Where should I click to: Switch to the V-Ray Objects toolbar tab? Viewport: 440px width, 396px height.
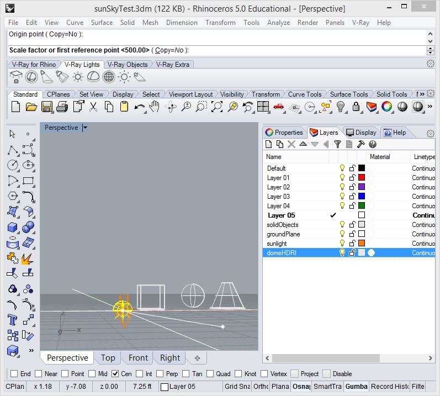tap(128, 65)
